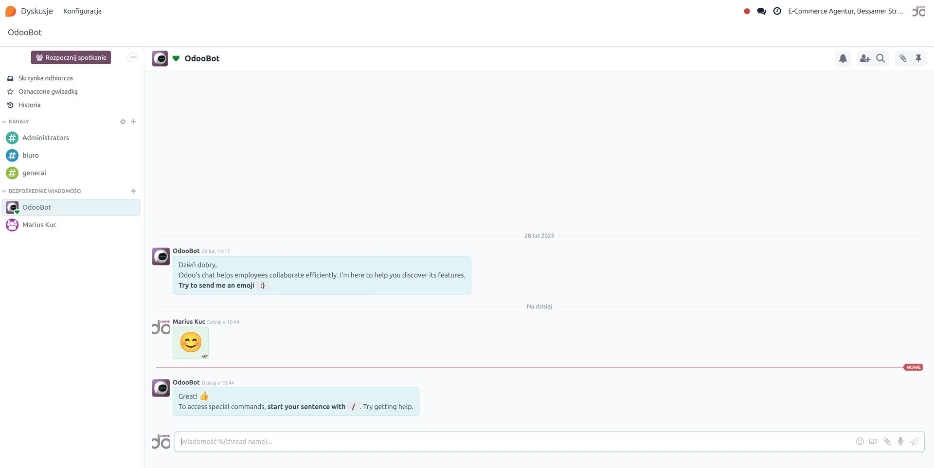Toggle notification settings bell icon
This screenshot has width=934, height=468.
[843, 58]
